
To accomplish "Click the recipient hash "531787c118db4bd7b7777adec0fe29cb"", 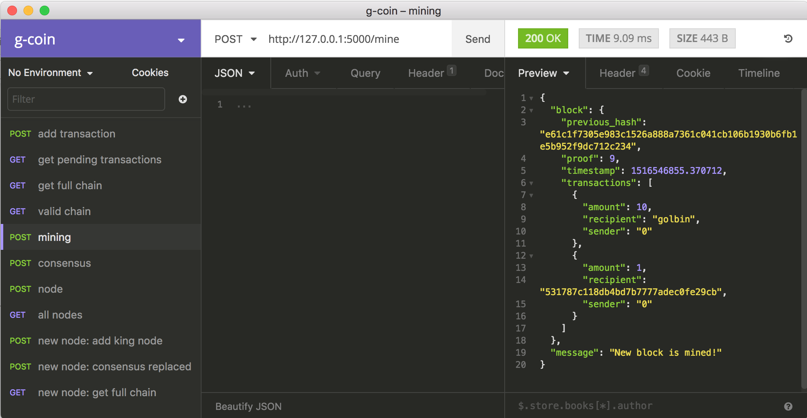I will 631,292.
